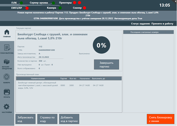Click the Партия value 112
Image resolution: width=177 pixels, height=126 pixels.
(40, 47)
